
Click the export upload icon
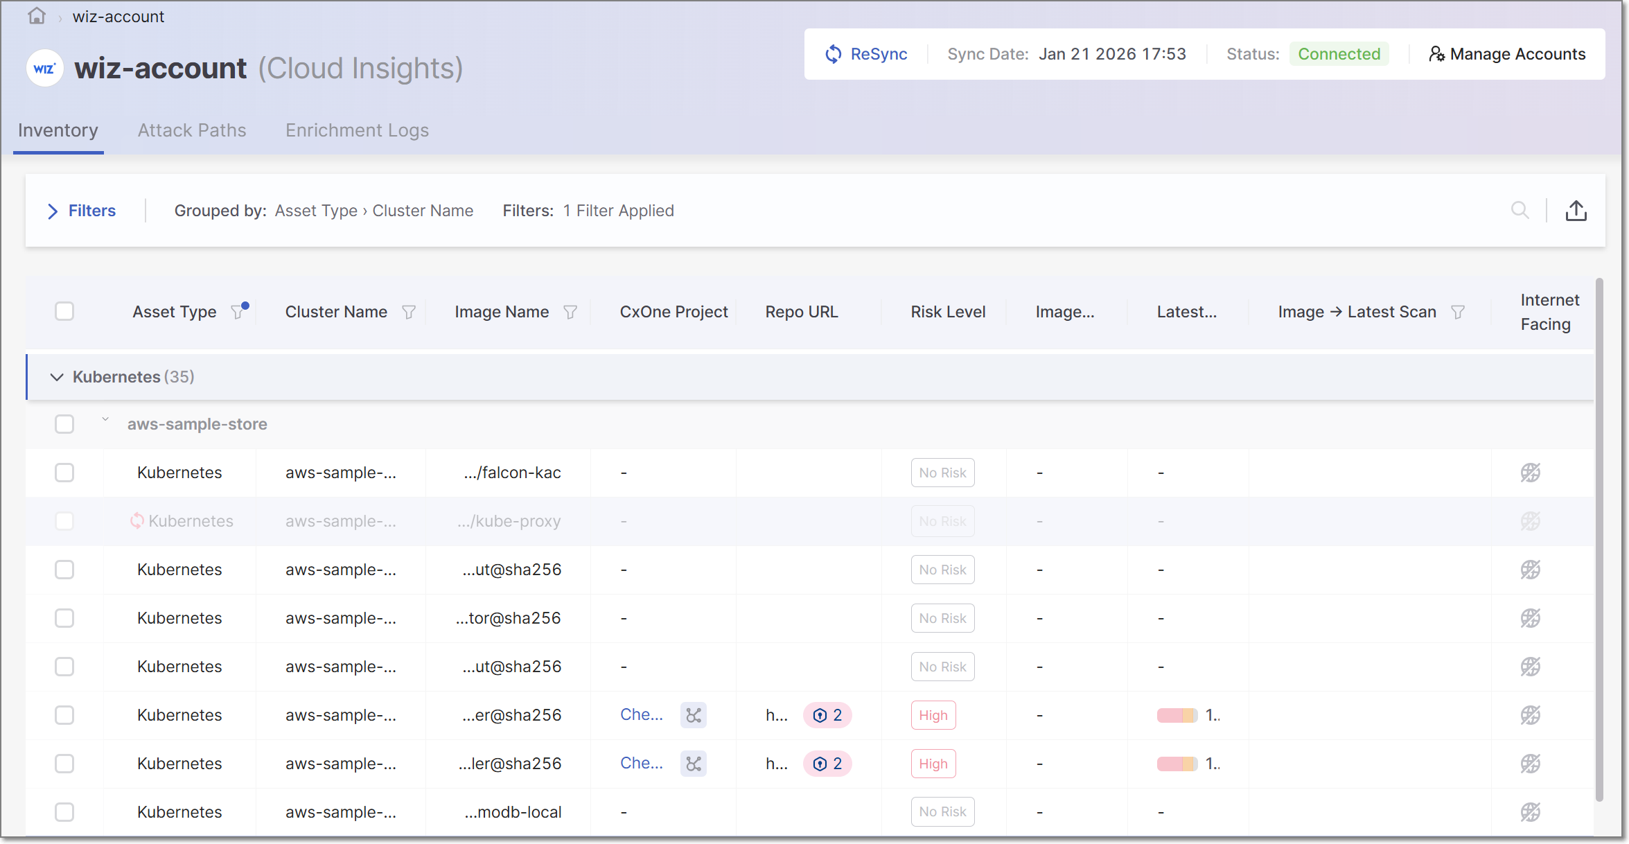click(1576, 210)
